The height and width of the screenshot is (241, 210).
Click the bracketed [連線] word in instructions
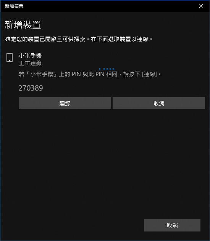point(149,74)
